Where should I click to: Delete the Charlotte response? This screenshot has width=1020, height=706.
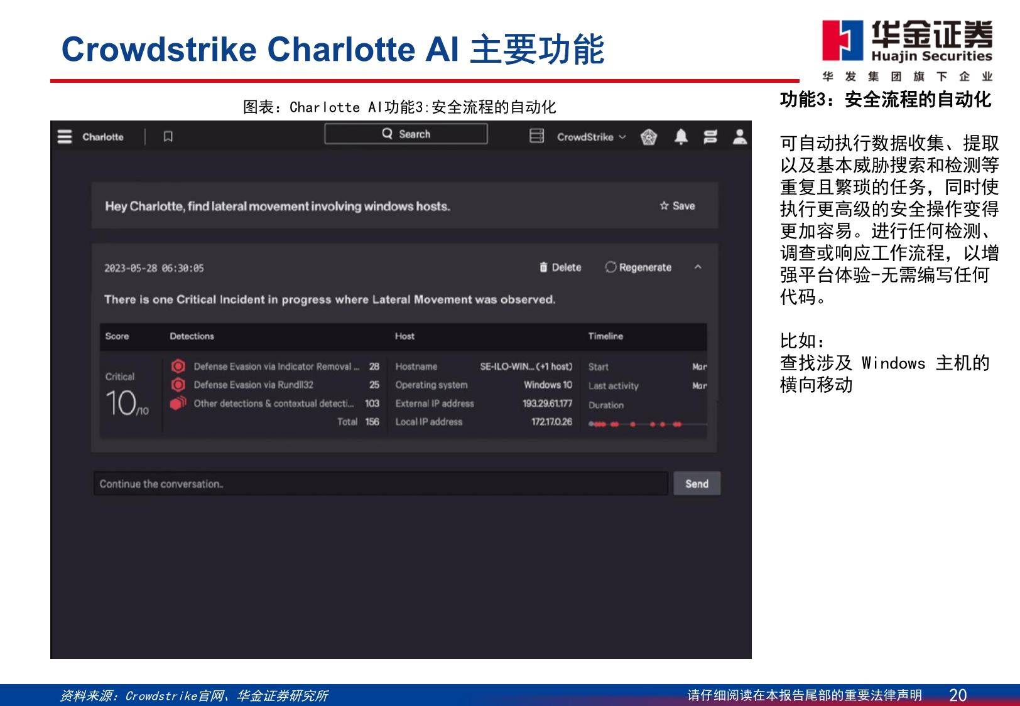(560, 267)
